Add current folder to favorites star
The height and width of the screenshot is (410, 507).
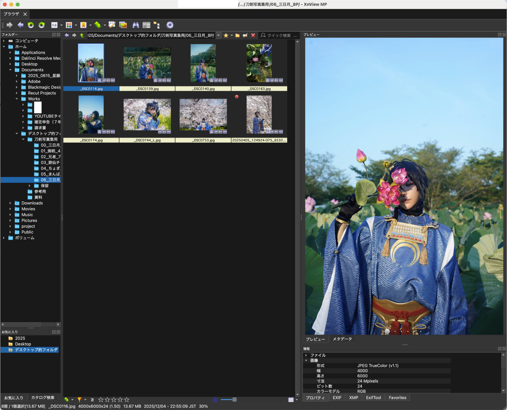[226, 35]
